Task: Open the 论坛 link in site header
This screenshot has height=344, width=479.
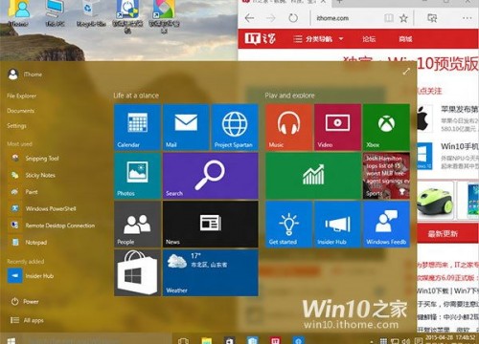Action: (369, 39)
